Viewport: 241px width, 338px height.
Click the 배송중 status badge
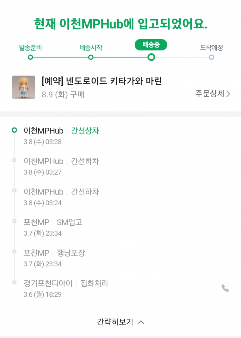pyautogui.click(x=151, y=45)
